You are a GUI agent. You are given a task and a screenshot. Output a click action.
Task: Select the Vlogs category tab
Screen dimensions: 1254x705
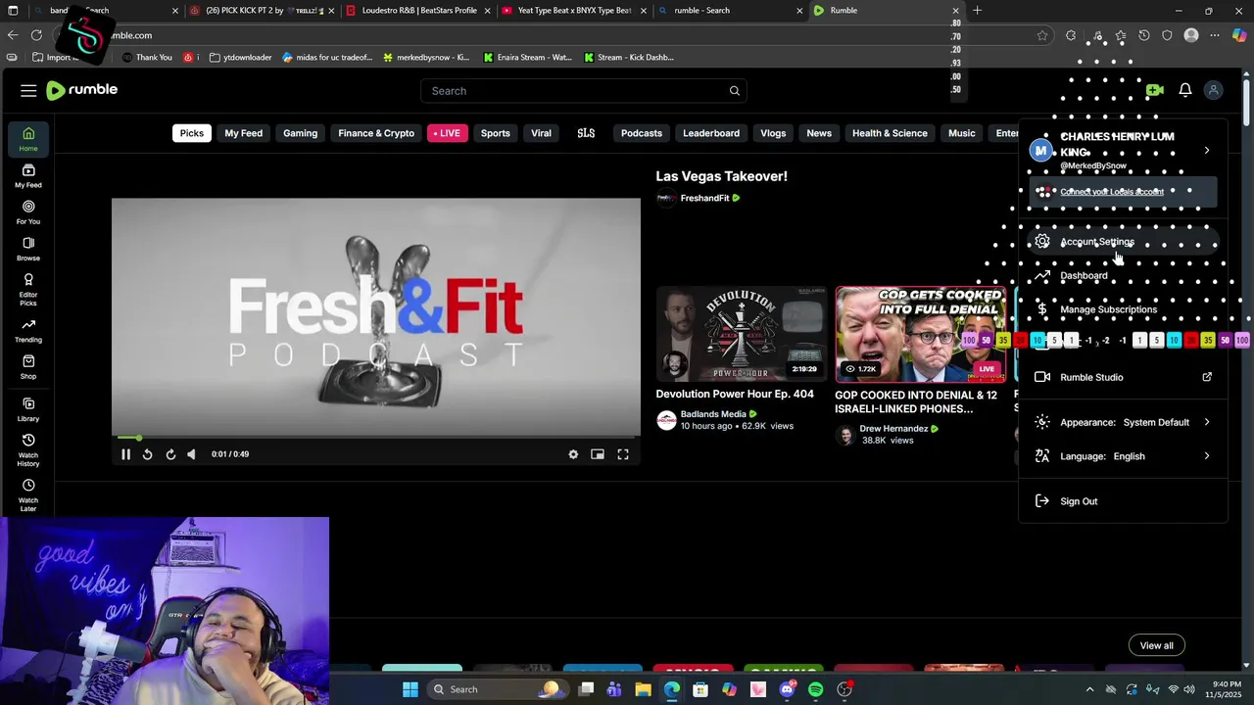[773, 133]
